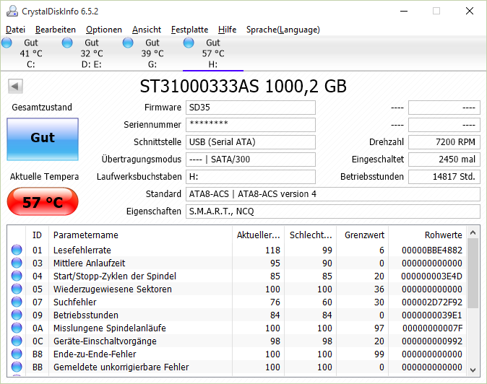Click scroll up arrow of SMART list
The image size is (487, 384).
[473, 232]
